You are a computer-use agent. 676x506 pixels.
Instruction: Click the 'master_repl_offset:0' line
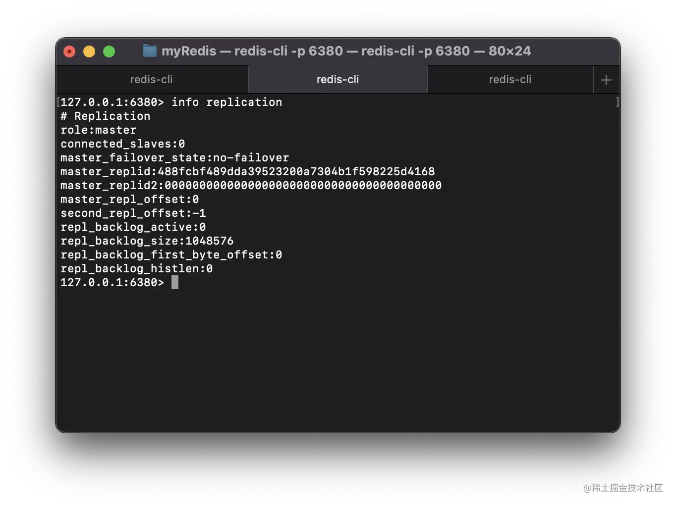129,199
